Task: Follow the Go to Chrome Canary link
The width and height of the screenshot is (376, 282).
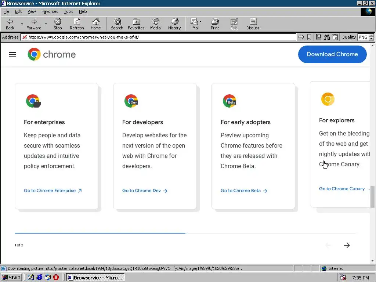Action: [x=344, y=189]
